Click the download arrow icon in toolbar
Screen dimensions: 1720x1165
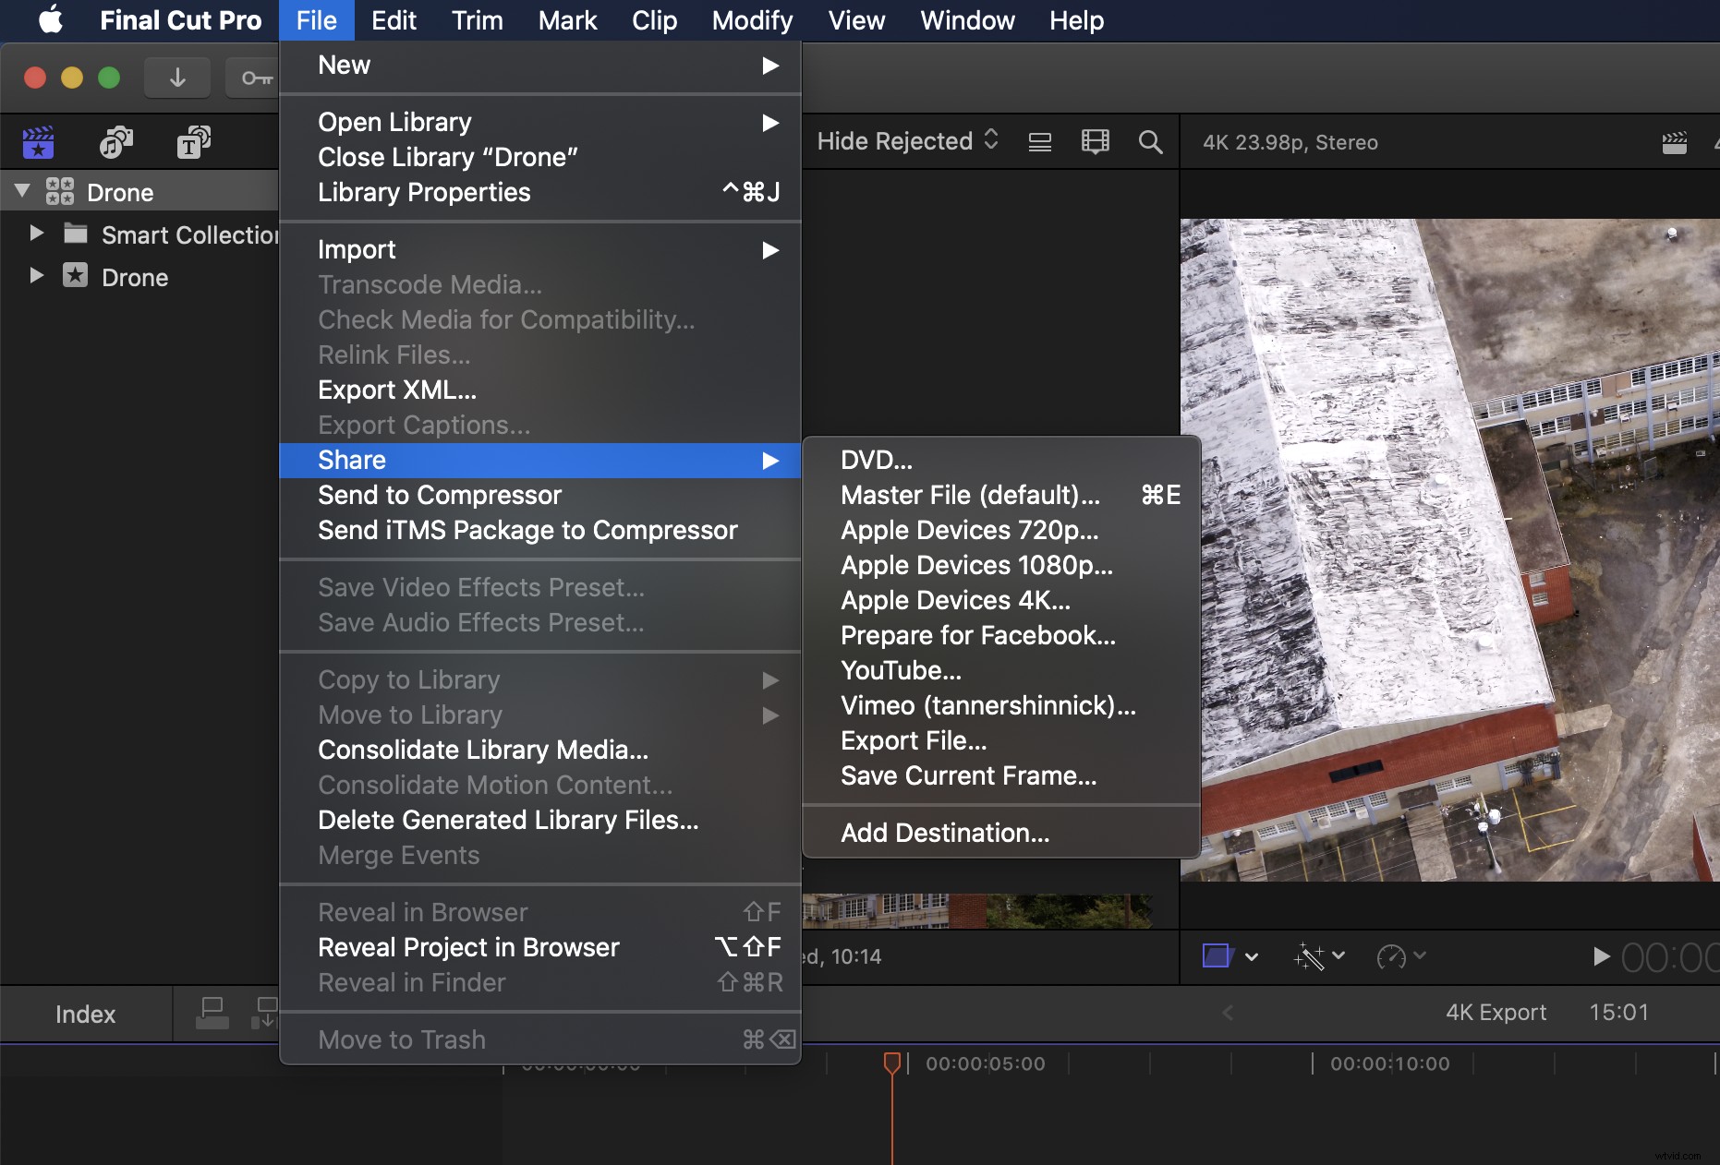[176, 78]
